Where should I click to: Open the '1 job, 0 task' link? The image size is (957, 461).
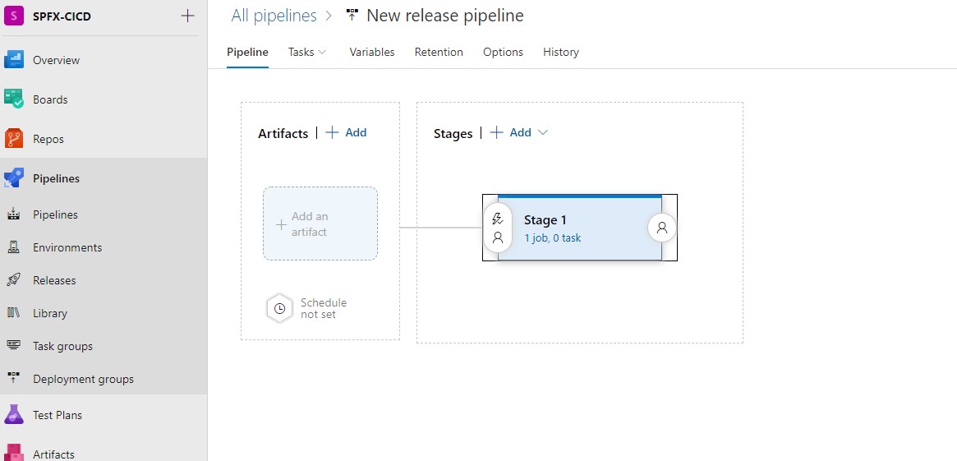pyautogui.click(x=552, y=238)
